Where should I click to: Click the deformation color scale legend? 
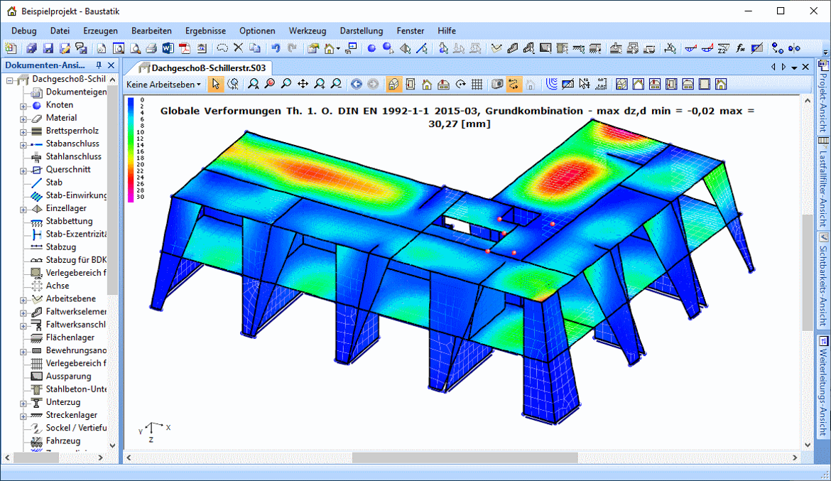[131, 149]
